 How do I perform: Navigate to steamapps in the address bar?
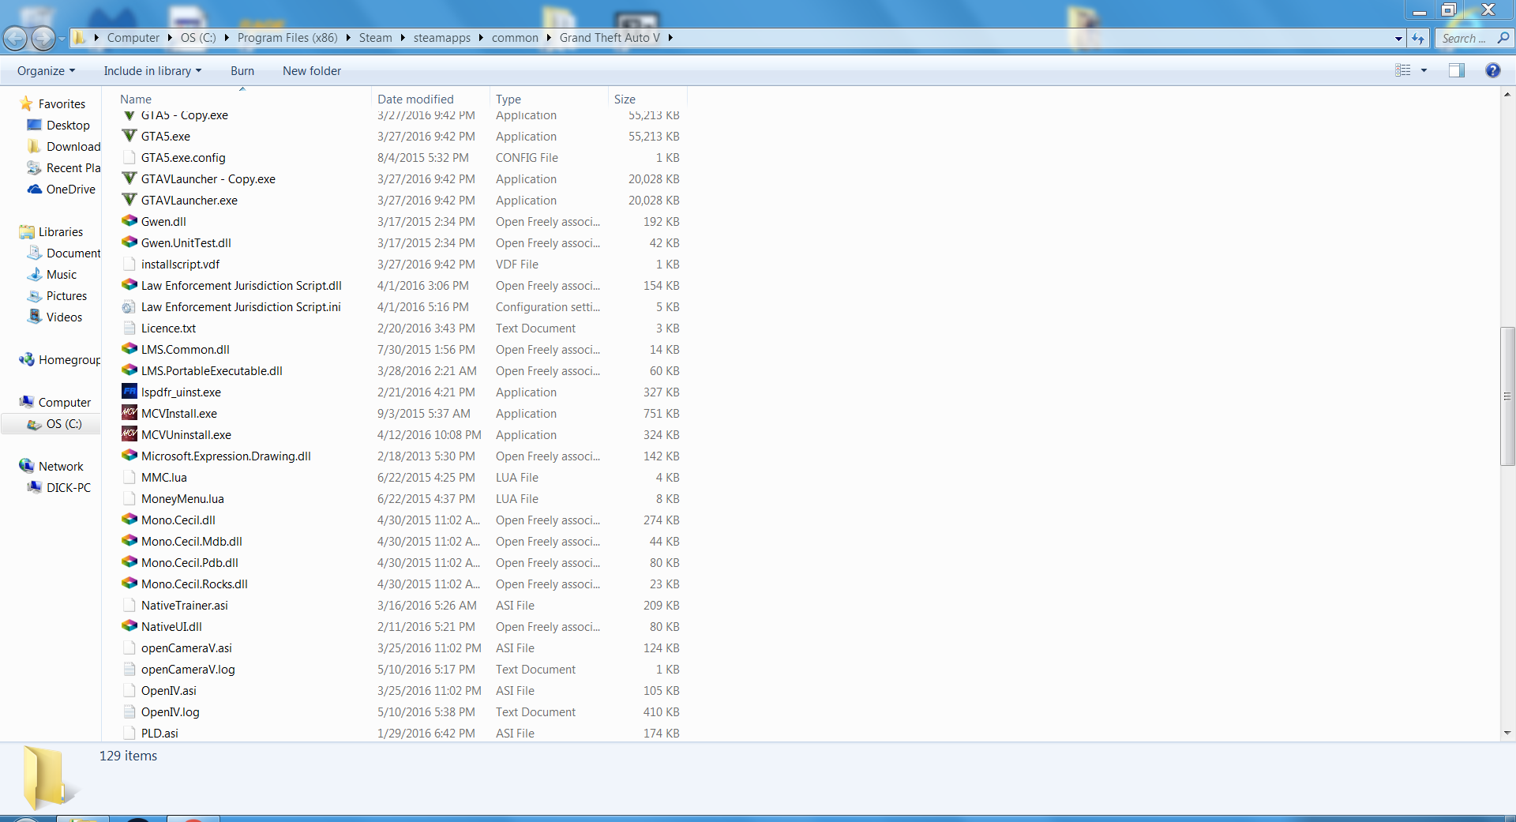click(x=442, y=38)
